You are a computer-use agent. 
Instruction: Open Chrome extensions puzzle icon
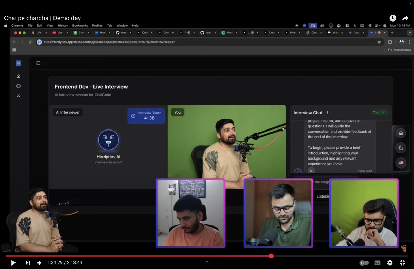pyautogui.click(x=390, y=42)
